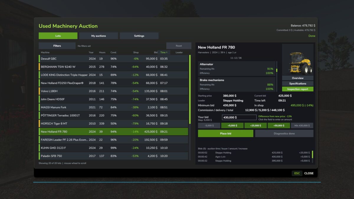The image size is (354, 199).
Task: Click the Agro-Lviv 400,000 $ bid row
Action: pyautogui.click(x=254, y=157)
